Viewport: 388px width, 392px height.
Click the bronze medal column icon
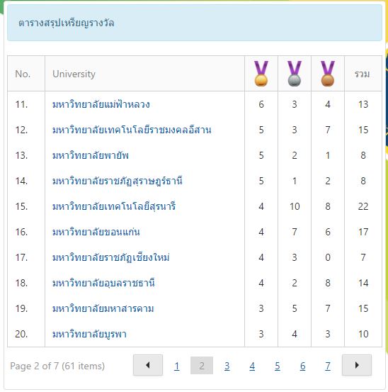click(328, 74)
